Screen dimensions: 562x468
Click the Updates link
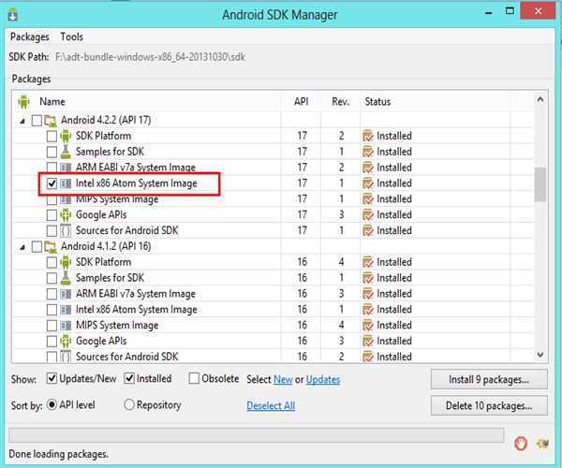click(x=323, y=380)
